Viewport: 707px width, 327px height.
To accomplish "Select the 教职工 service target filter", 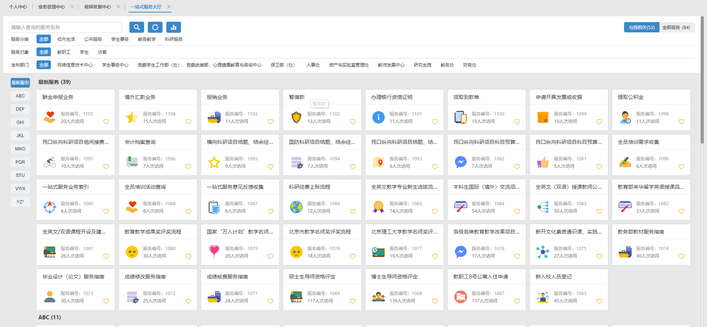I will coord(64,52).
